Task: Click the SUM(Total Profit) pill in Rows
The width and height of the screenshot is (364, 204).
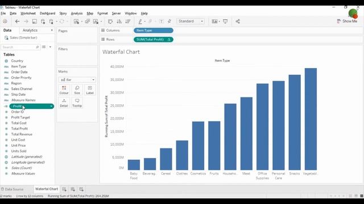Action: [154, 40]
